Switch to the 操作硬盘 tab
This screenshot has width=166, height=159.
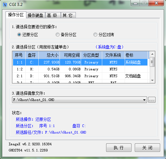tap(35, 15)
